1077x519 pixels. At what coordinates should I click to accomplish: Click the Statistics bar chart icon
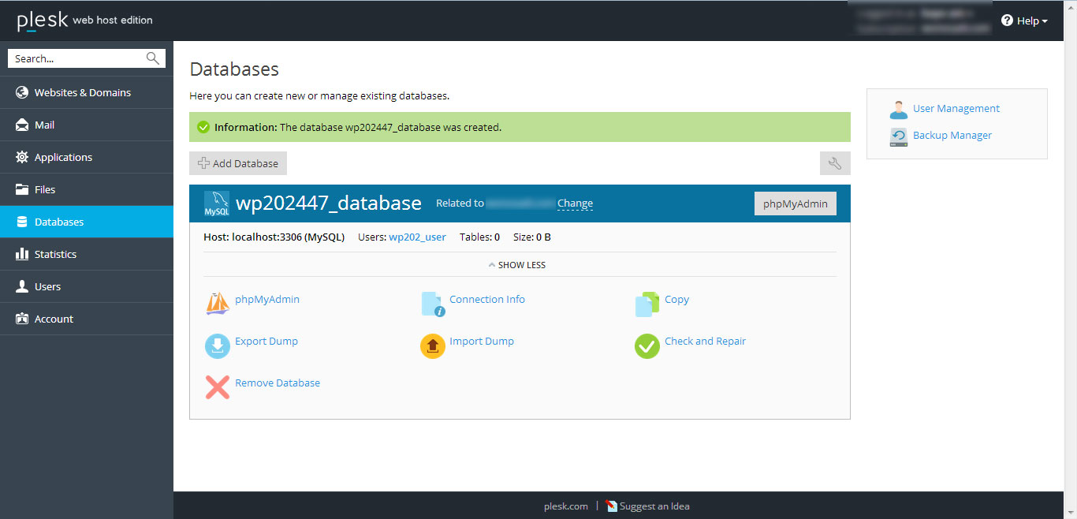point(22,254)
